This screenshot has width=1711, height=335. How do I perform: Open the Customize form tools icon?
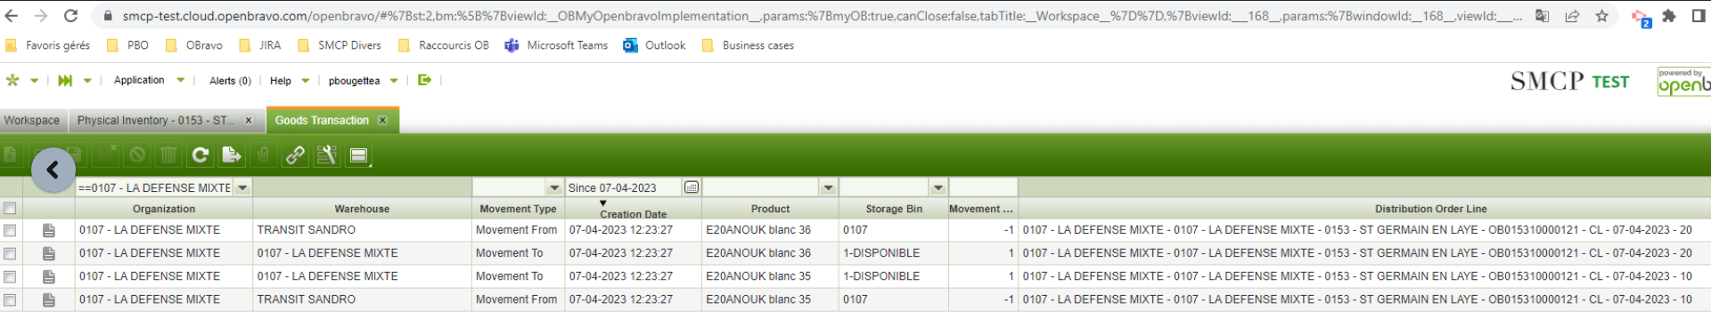coord(326,156)
